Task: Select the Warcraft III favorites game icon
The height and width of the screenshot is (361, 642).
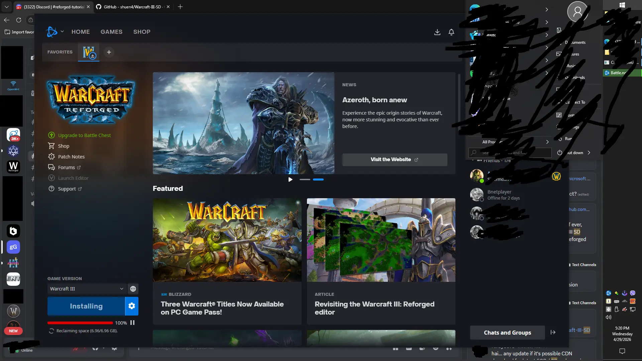Action: [x=89, y=52]
